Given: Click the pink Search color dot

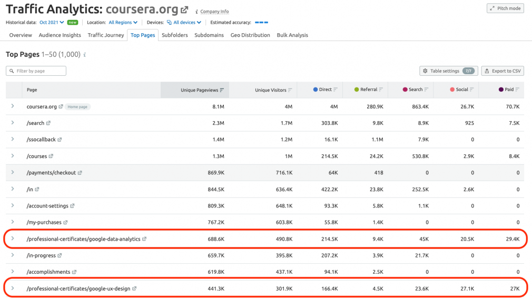Looking at the screenshot, I should pos(405,90).
